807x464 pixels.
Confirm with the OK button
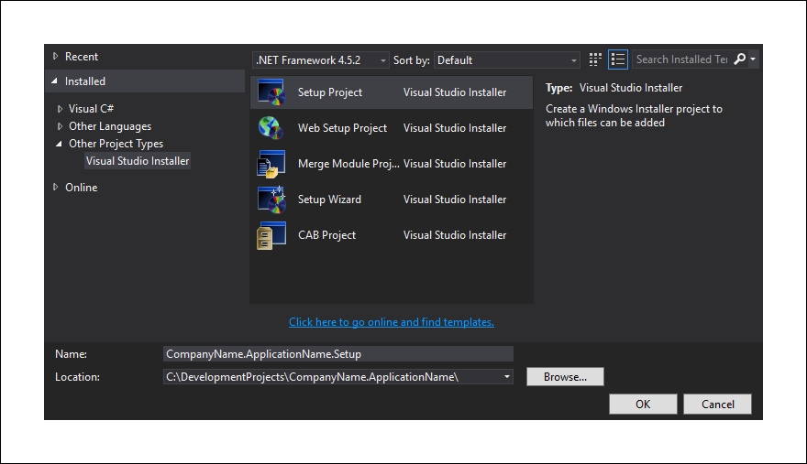(643, 404)
